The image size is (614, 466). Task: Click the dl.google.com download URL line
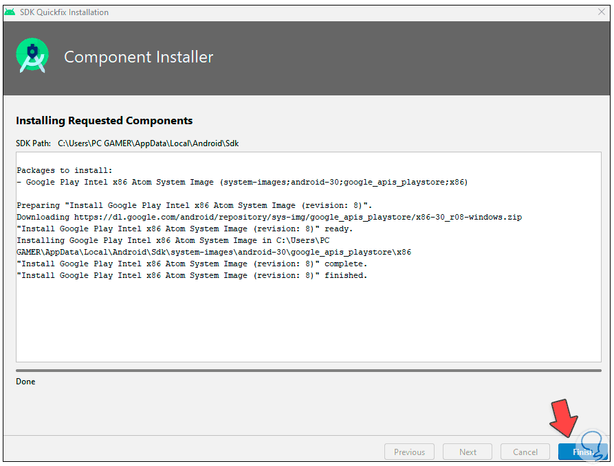[x=269, y=217]
